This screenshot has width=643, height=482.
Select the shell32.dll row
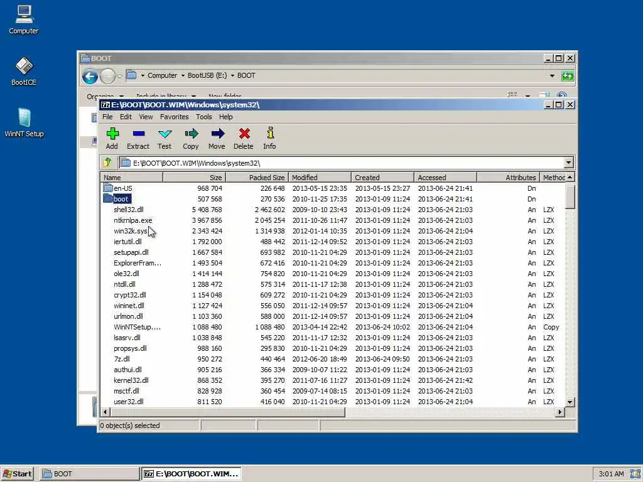332,210
